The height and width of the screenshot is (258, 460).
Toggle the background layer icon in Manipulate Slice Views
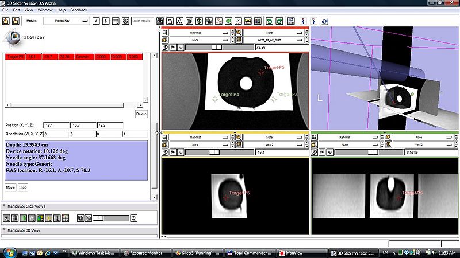tap(89, 218)
